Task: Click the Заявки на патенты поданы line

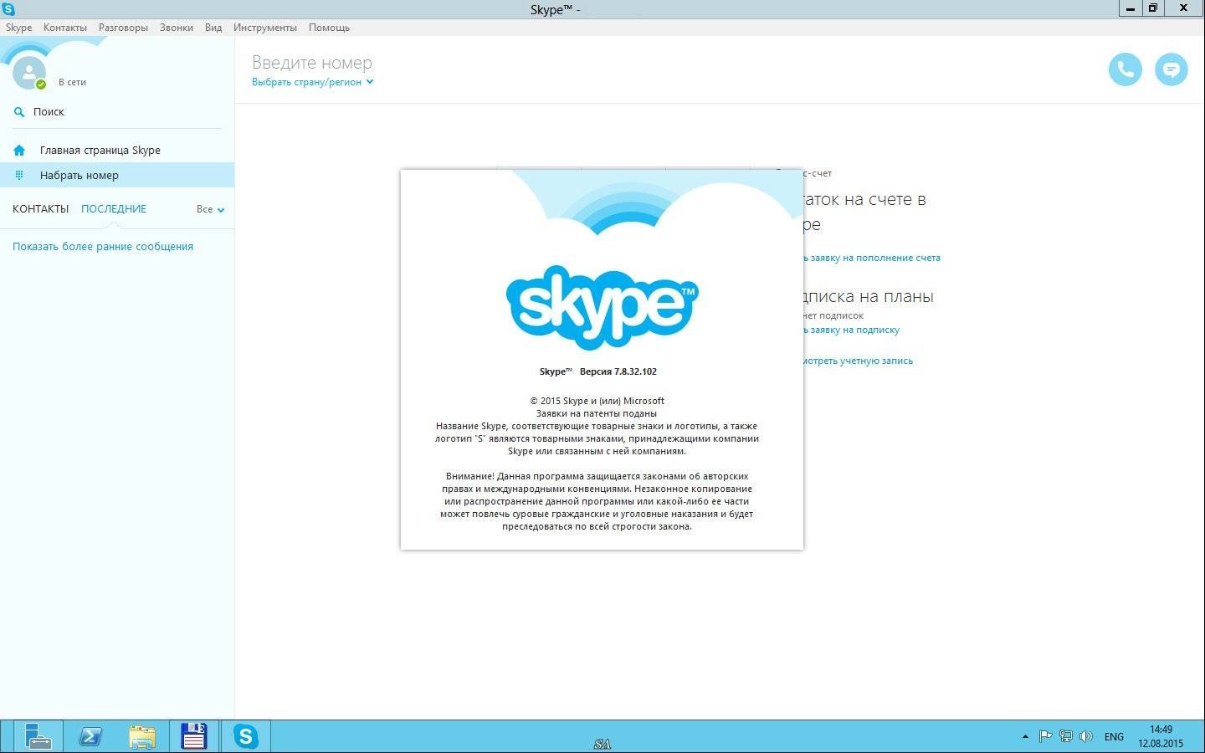Action: point(596,413)
